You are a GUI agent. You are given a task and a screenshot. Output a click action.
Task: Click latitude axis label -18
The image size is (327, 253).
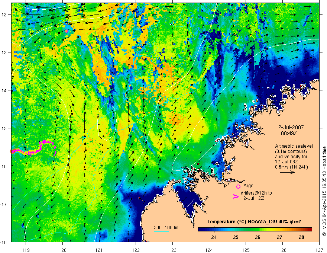tap(4, 242)
